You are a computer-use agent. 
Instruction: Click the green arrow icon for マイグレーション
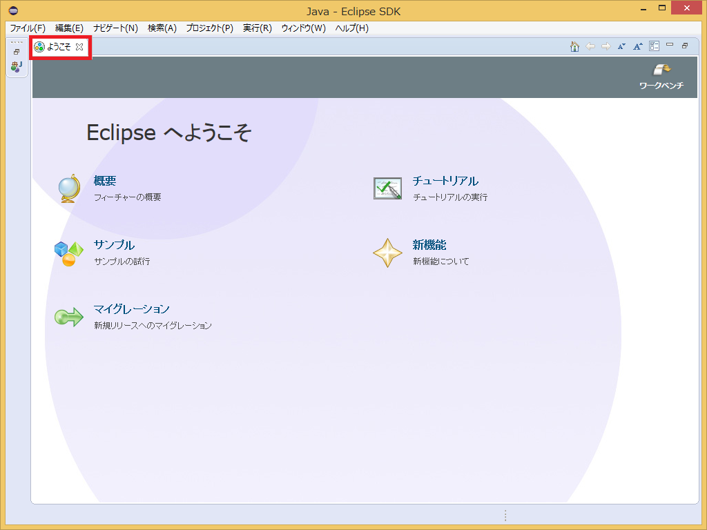click(68, 317)
